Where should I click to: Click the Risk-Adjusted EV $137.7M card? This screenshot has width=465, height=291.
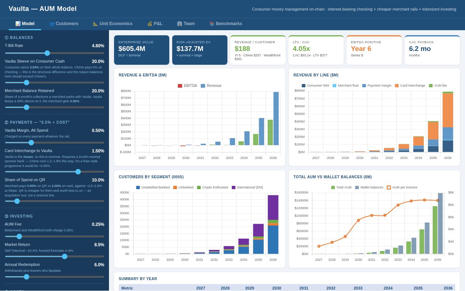click(x=200, y=50)
